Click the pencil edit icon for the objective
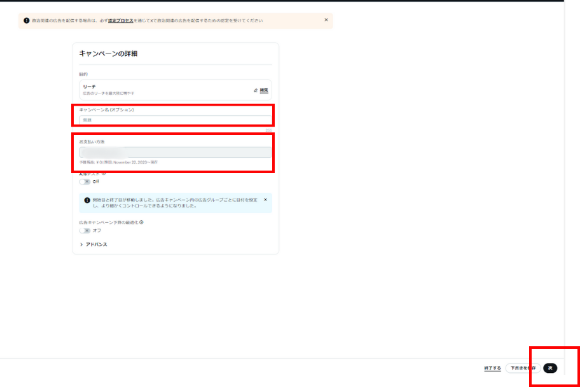Image resolution: width=580 pixels, height=387 pixels. [x=256, y=90]
